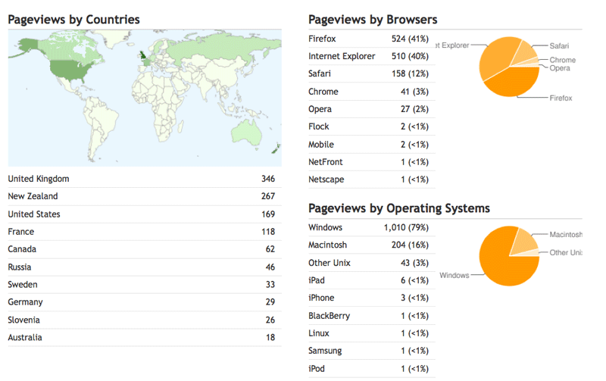Select the Chrome browser row label
The height and width of the screenshot is (381, 606).
point(323,92)
